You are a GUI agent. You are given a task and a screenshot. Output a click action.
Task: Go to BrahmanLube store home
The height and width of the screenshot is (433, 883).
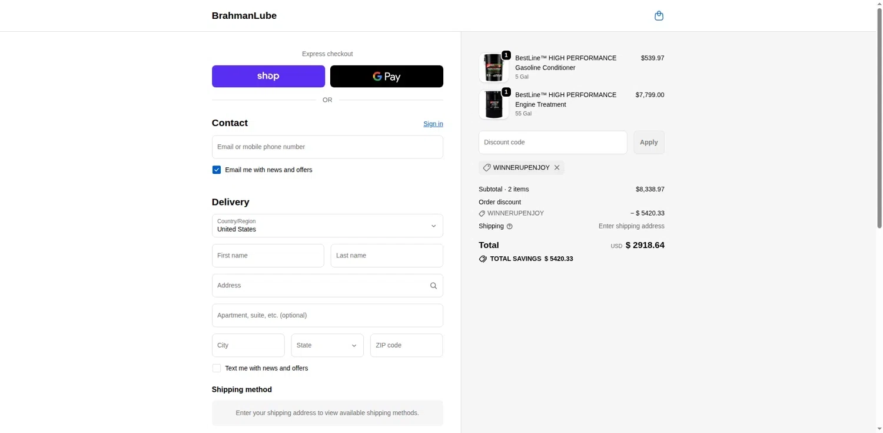244,16
